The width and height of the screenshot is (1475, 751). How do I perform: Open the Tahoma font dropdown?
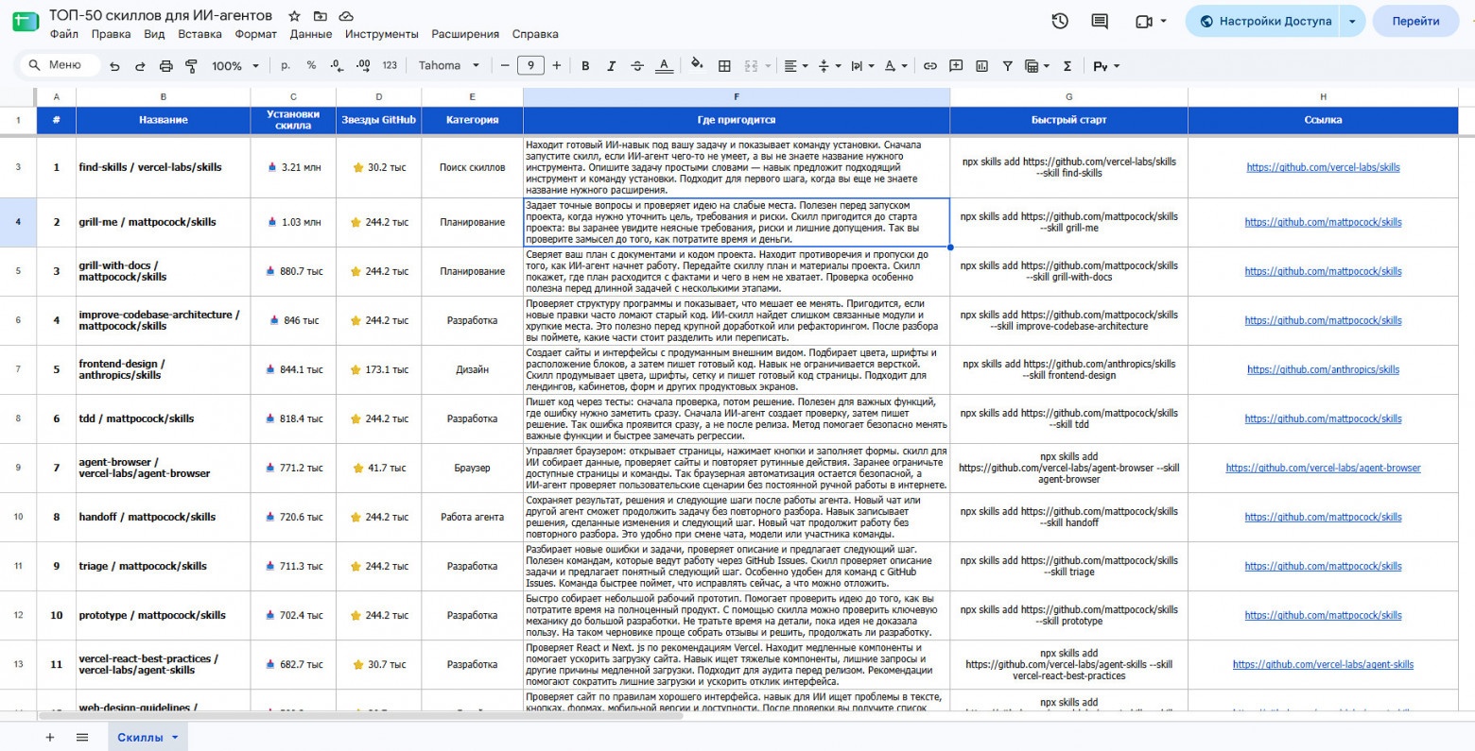click(x=449, y=66)
